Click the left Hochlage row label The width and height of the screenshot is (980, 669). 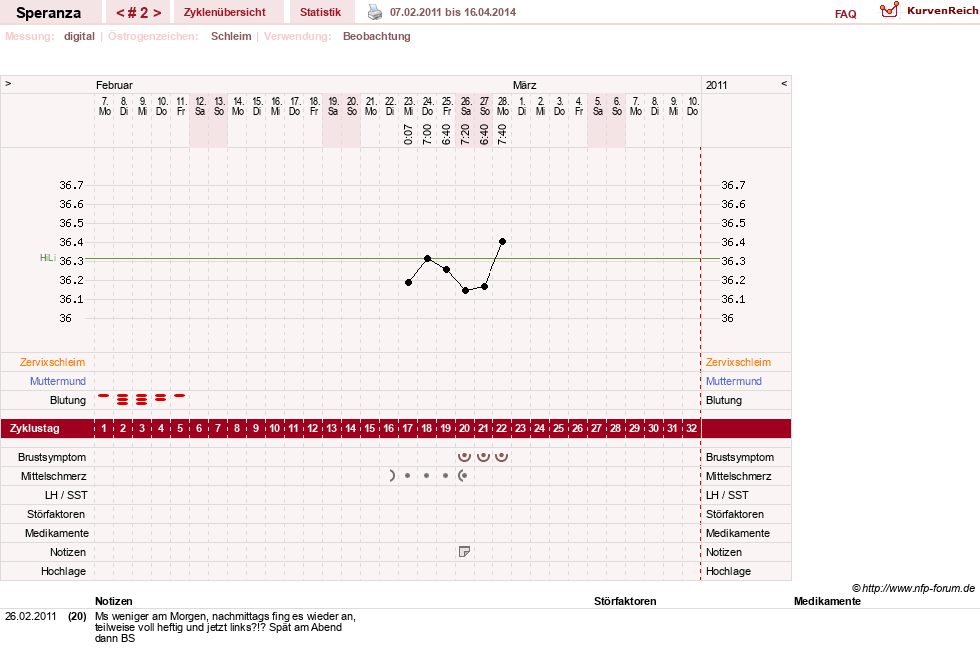pyautogui.click(x=63, y=571)
